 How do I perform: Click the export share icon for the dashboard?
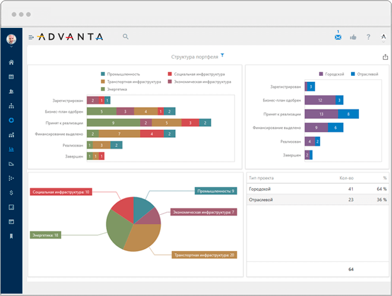point(385,57)
